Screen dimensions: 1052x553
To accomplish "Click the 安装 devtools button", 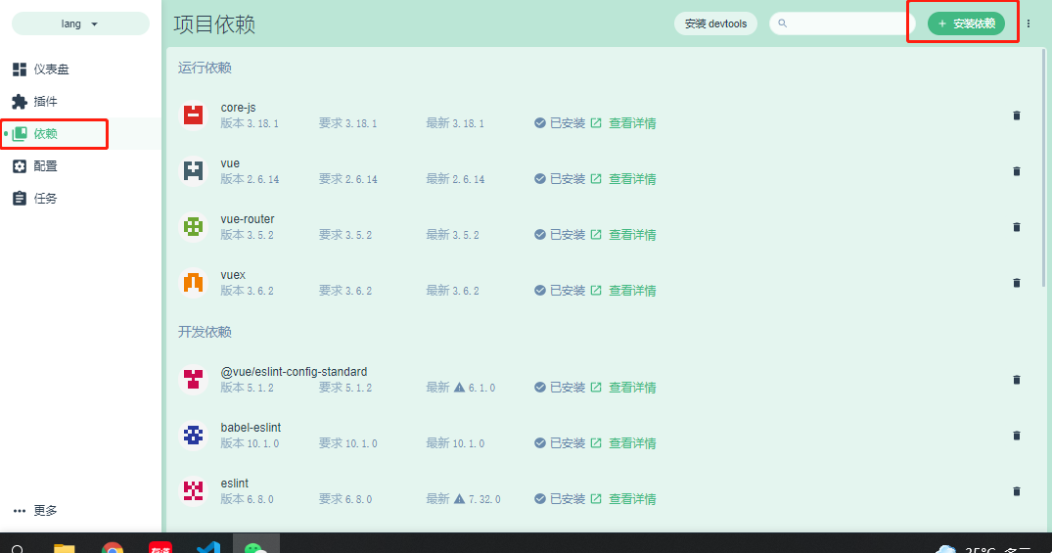I will click(715, 23).
